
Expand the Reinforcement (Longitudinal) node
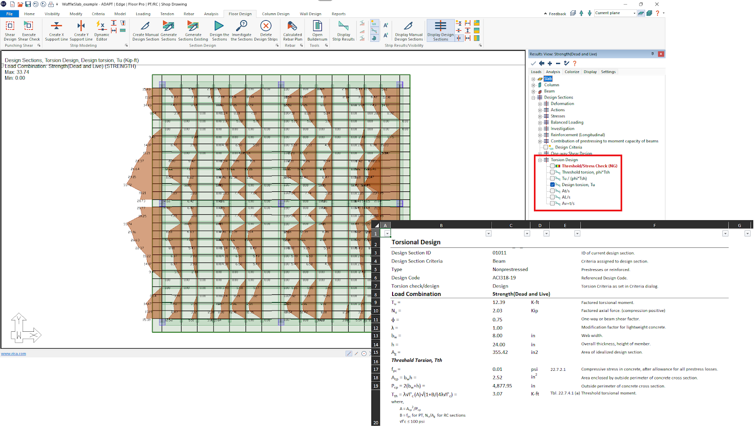540,135
